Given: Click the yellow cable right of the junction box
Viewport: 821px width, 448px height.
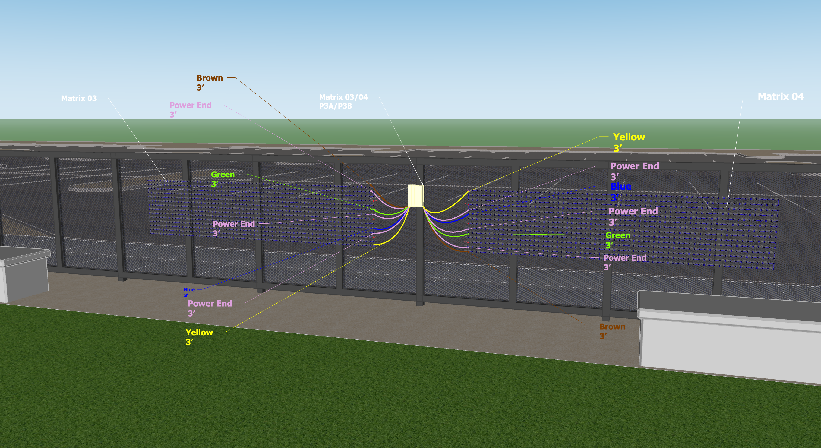Looking at the screenshot, I should pos(443,212).
